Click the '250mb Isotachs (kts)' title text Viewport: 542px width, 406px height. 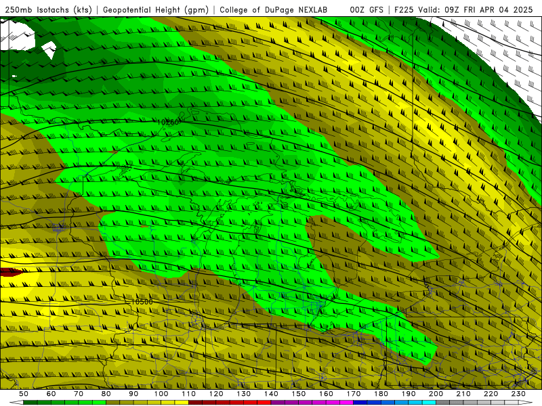49,9
